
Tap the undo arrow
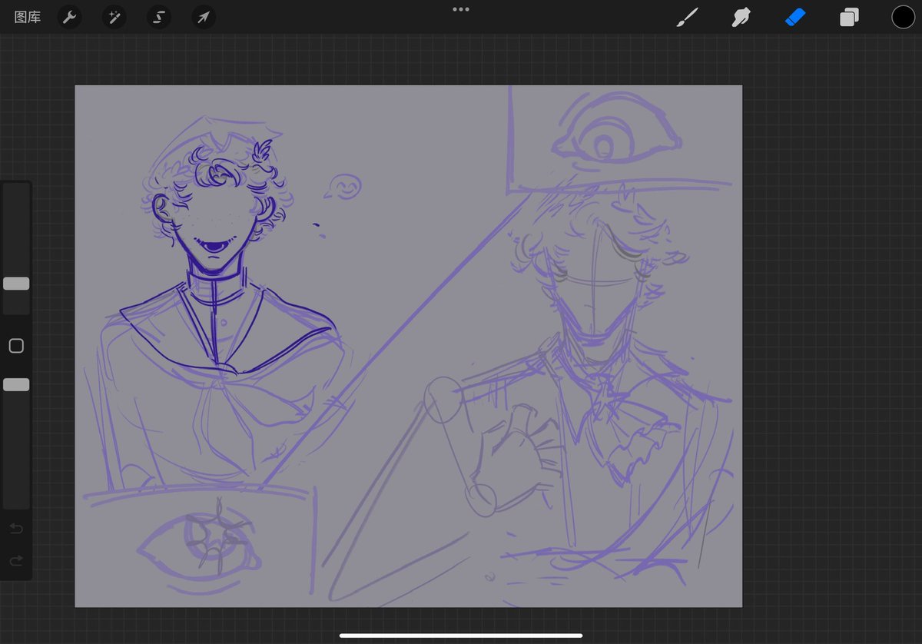click(x=16, y=529)
